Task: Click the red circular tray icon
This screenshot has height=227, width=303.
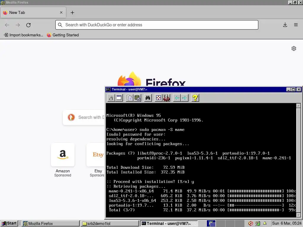Action: tap(251, 223)
